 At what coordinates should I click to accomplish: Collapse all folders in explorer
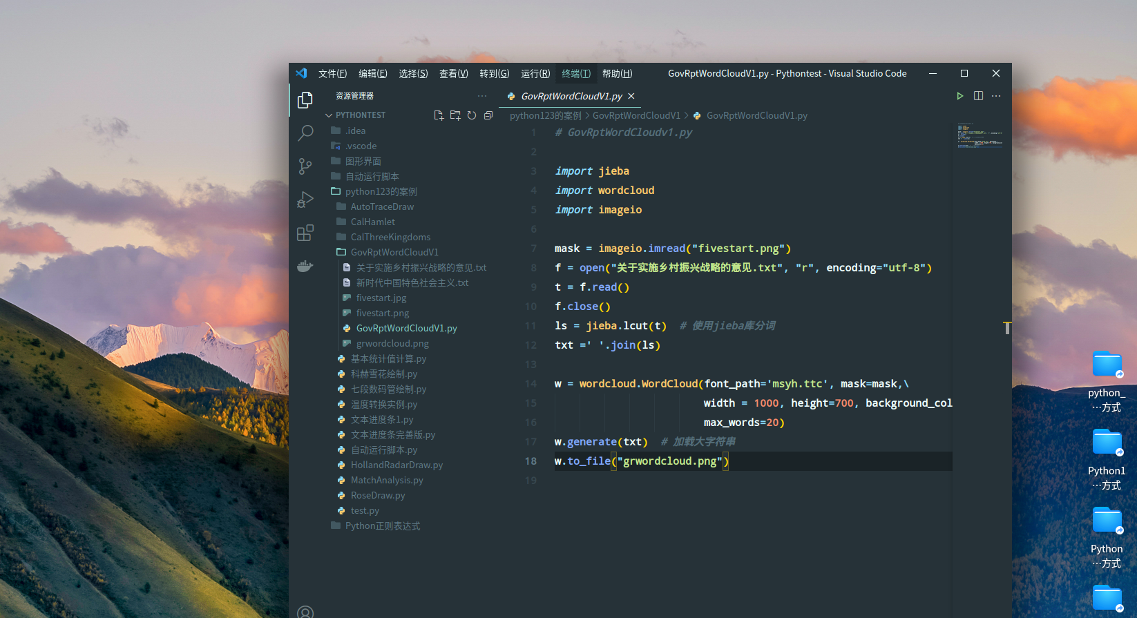pyautogui.click(x=488, y=115)
